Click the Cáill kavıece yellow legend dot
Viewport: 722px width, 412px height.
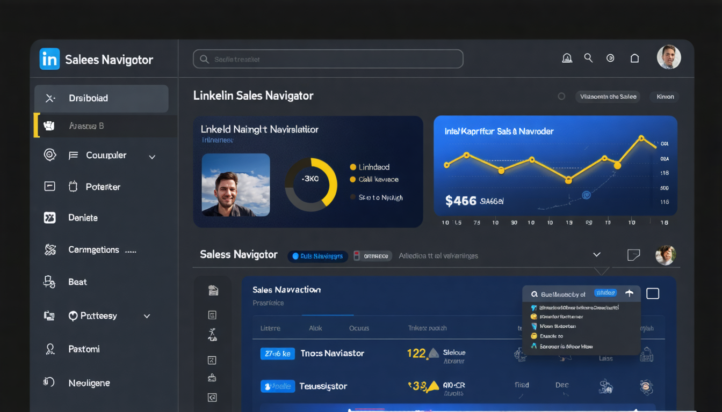point(352,180)
